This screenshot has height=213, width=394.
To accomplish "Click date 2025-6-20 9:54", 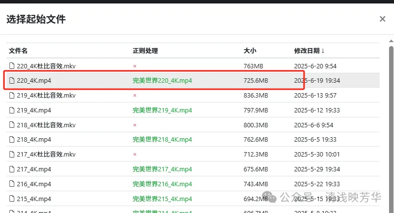I will pos(315,66).
